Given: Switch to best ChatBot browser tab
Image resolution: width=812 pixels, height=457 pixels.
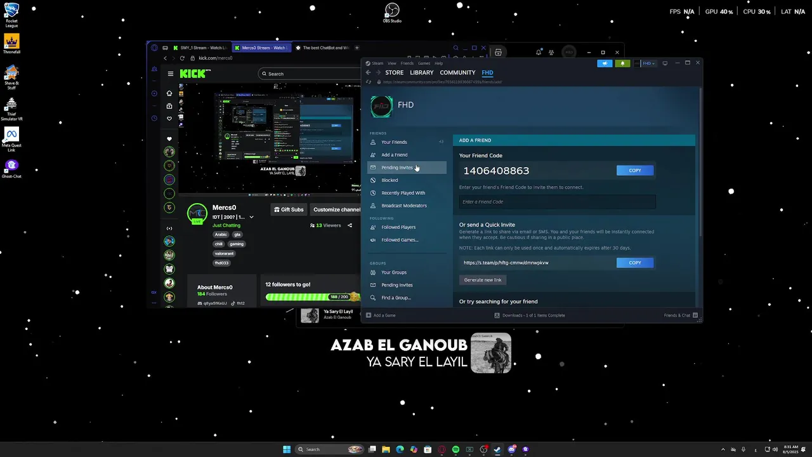Looking at the screenshot, I should click(321, 48).
